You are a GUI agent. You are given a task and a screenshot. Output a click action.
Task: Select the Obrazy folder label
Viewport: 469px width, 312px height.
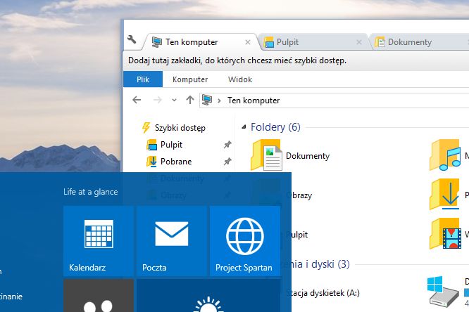coord(299,195)
